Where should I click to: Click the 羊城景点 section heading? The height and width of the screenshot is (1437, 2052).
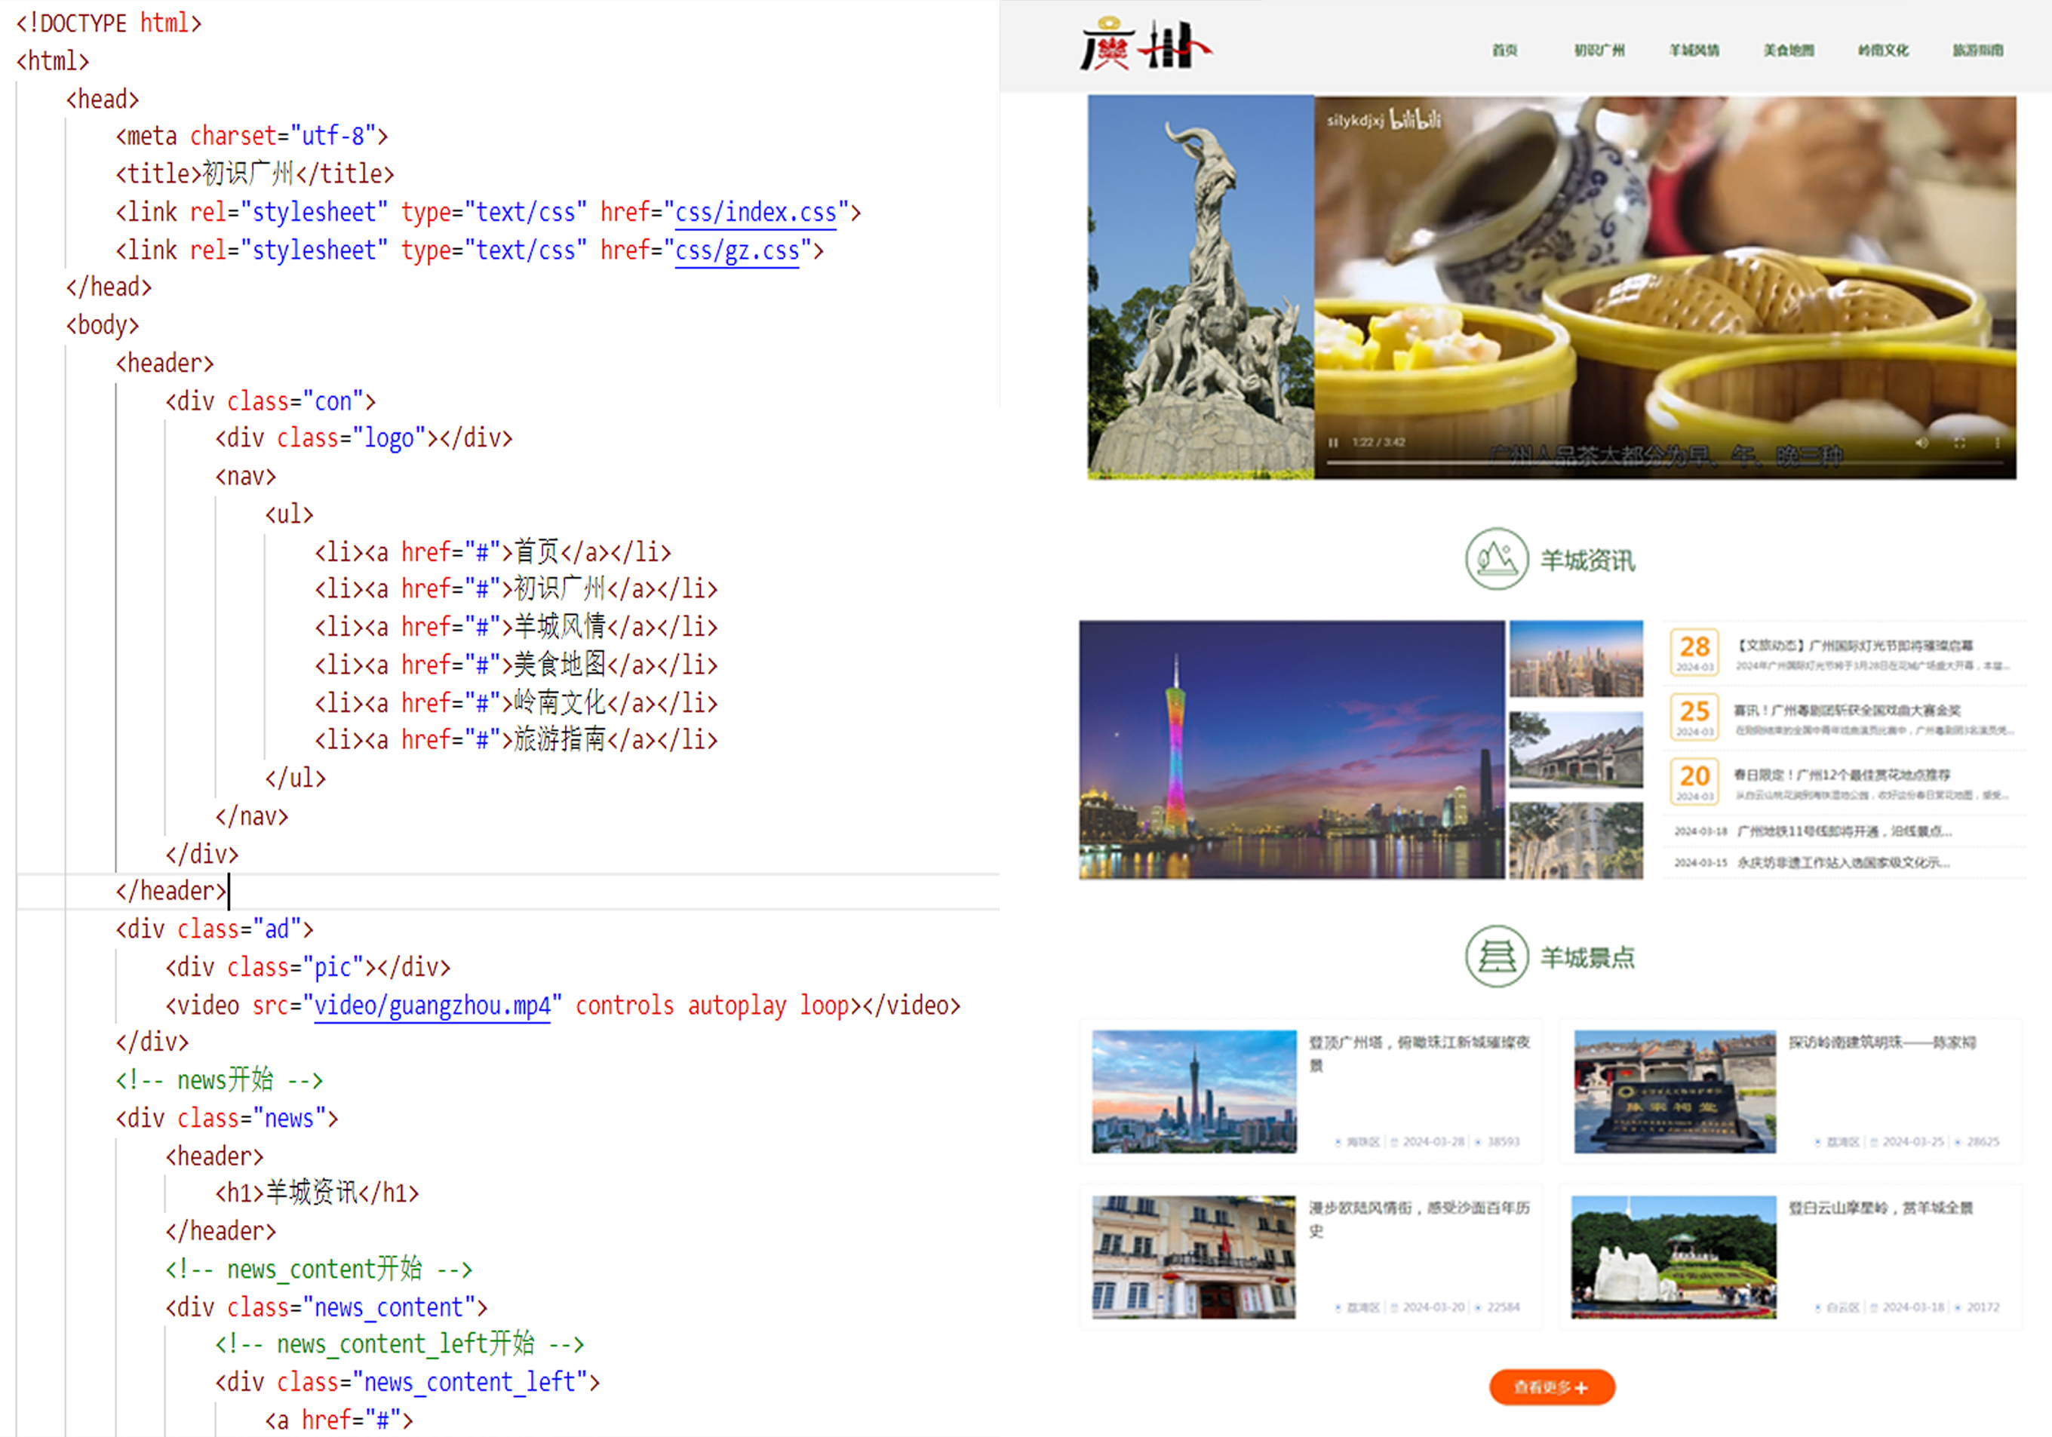pos(1587,958)
